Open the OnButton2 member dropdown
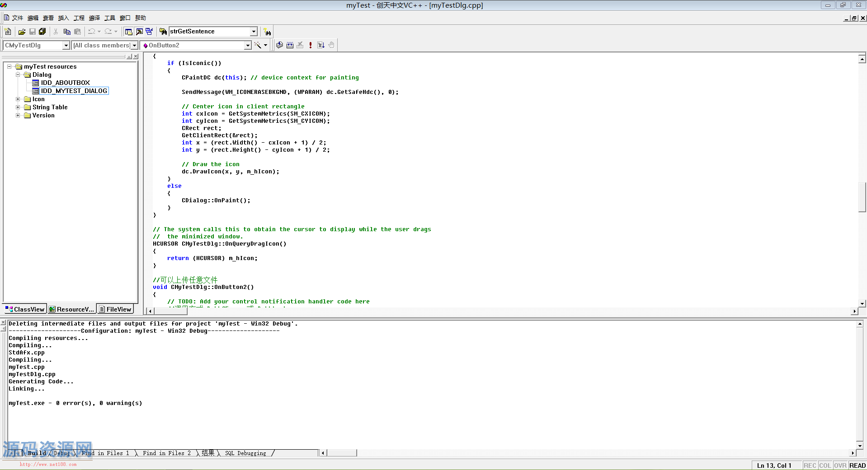This screenshot has height=470, width=867. pos(248,46)
